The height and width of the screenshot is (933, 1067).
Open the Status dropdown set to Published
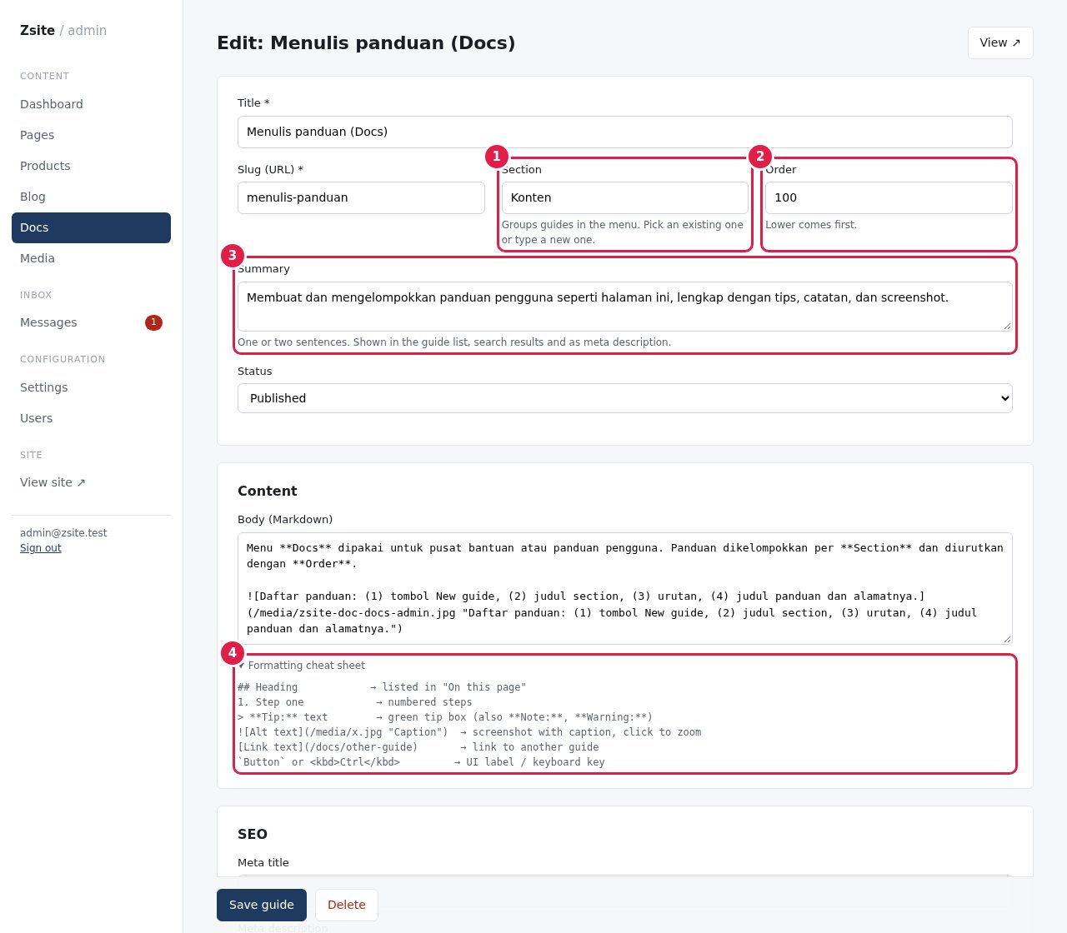click(x=625, y=398)
